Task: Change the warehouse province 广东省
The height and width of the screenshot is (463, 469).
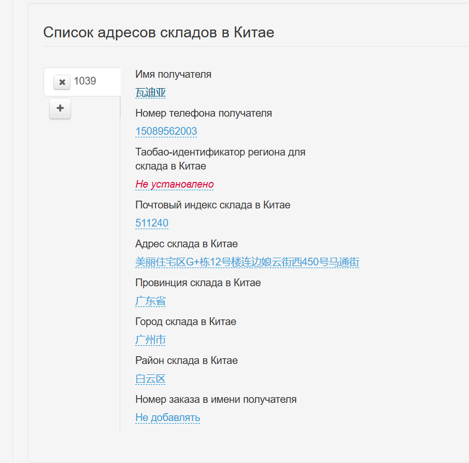Action: pos(150,301)
